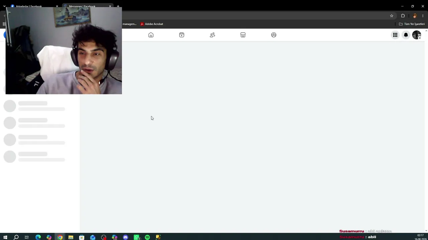
Task: Open Windows Task View
Action: coord(27,237)
